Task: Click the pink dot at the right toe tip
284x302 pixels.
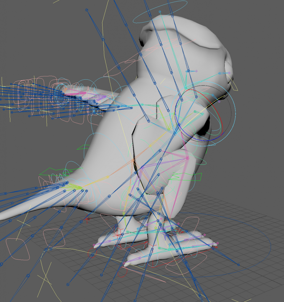Action: point(218,243)
